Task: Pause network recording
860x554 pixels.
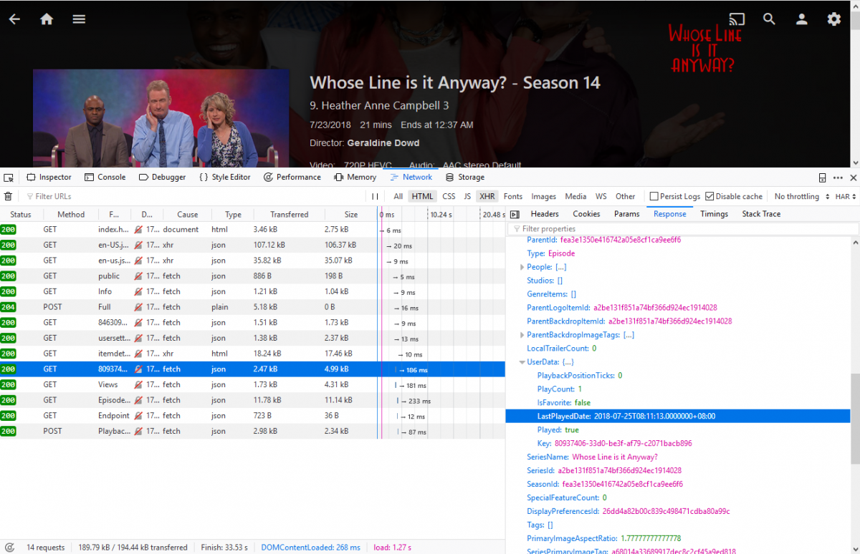Action: click(375, 196)
